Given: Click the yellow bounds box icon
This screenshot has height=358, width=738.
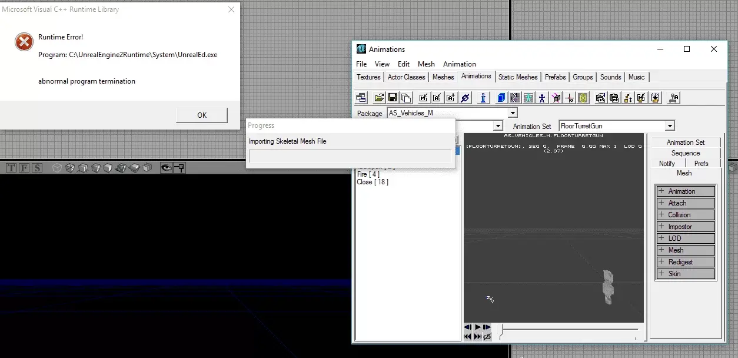Looking at the screenshot, I should click(x=583, y=98).
